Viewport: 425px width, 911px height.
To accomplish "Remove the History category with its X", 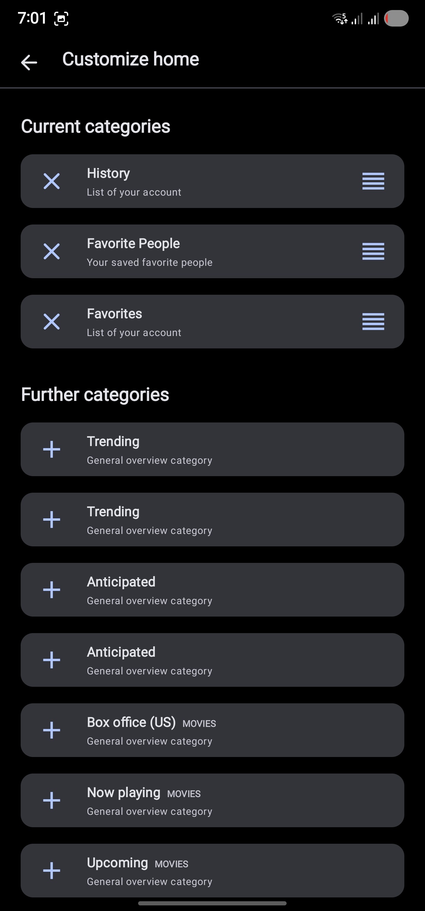I will pyautogui.click(x=52, y=181).
